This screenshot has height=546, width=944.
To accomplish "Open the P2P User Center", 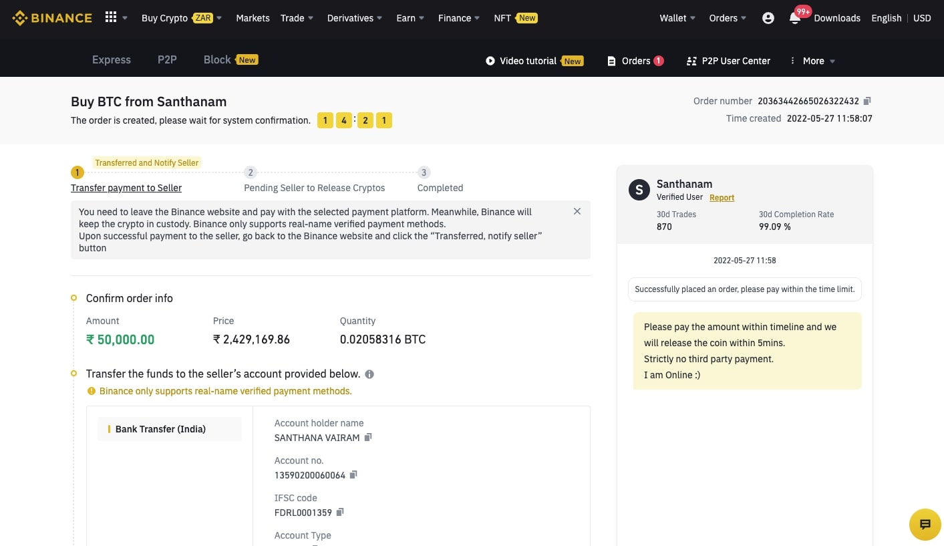I will pyautogui.click(x=728, y=61).
